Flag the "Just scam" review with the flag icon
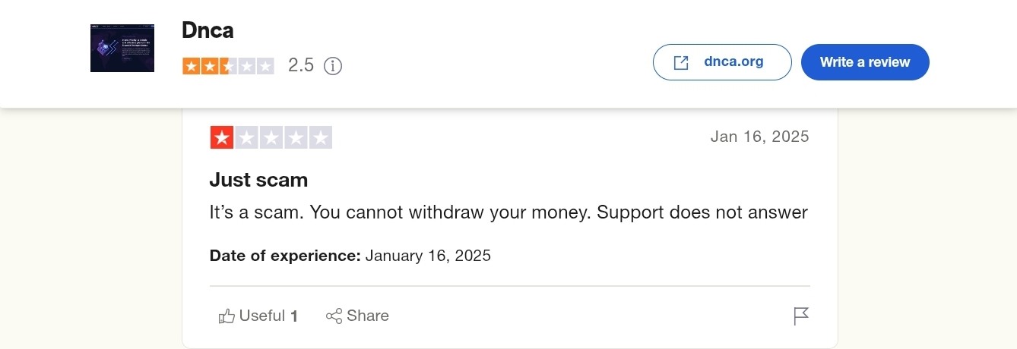The image size is (1017, 349). click(x=801, y=316)
